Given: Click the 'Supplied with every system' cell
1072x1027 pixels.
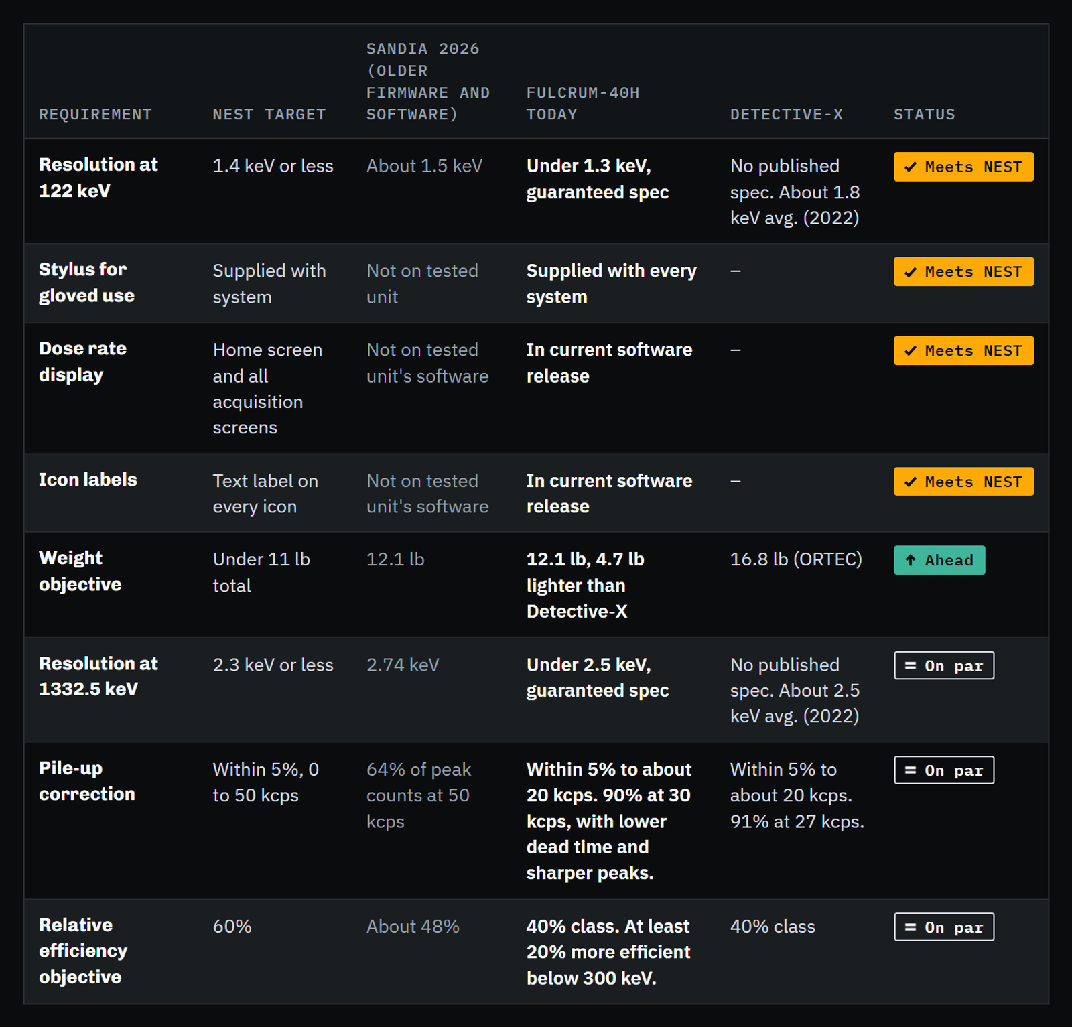Looking at the screenshot, I should click(612, 284).
